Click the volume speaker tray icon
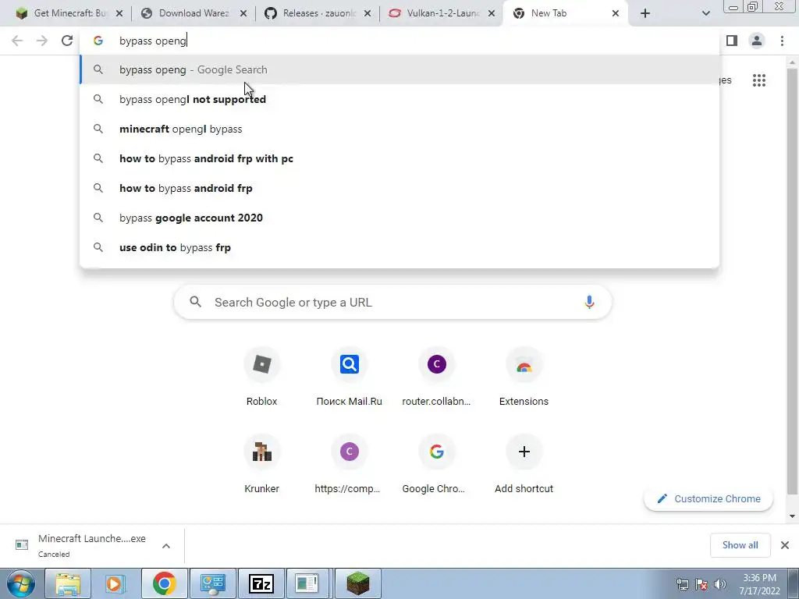Image resolution: width=799 pixels, height=599 pixels. (x=720, y=584)
